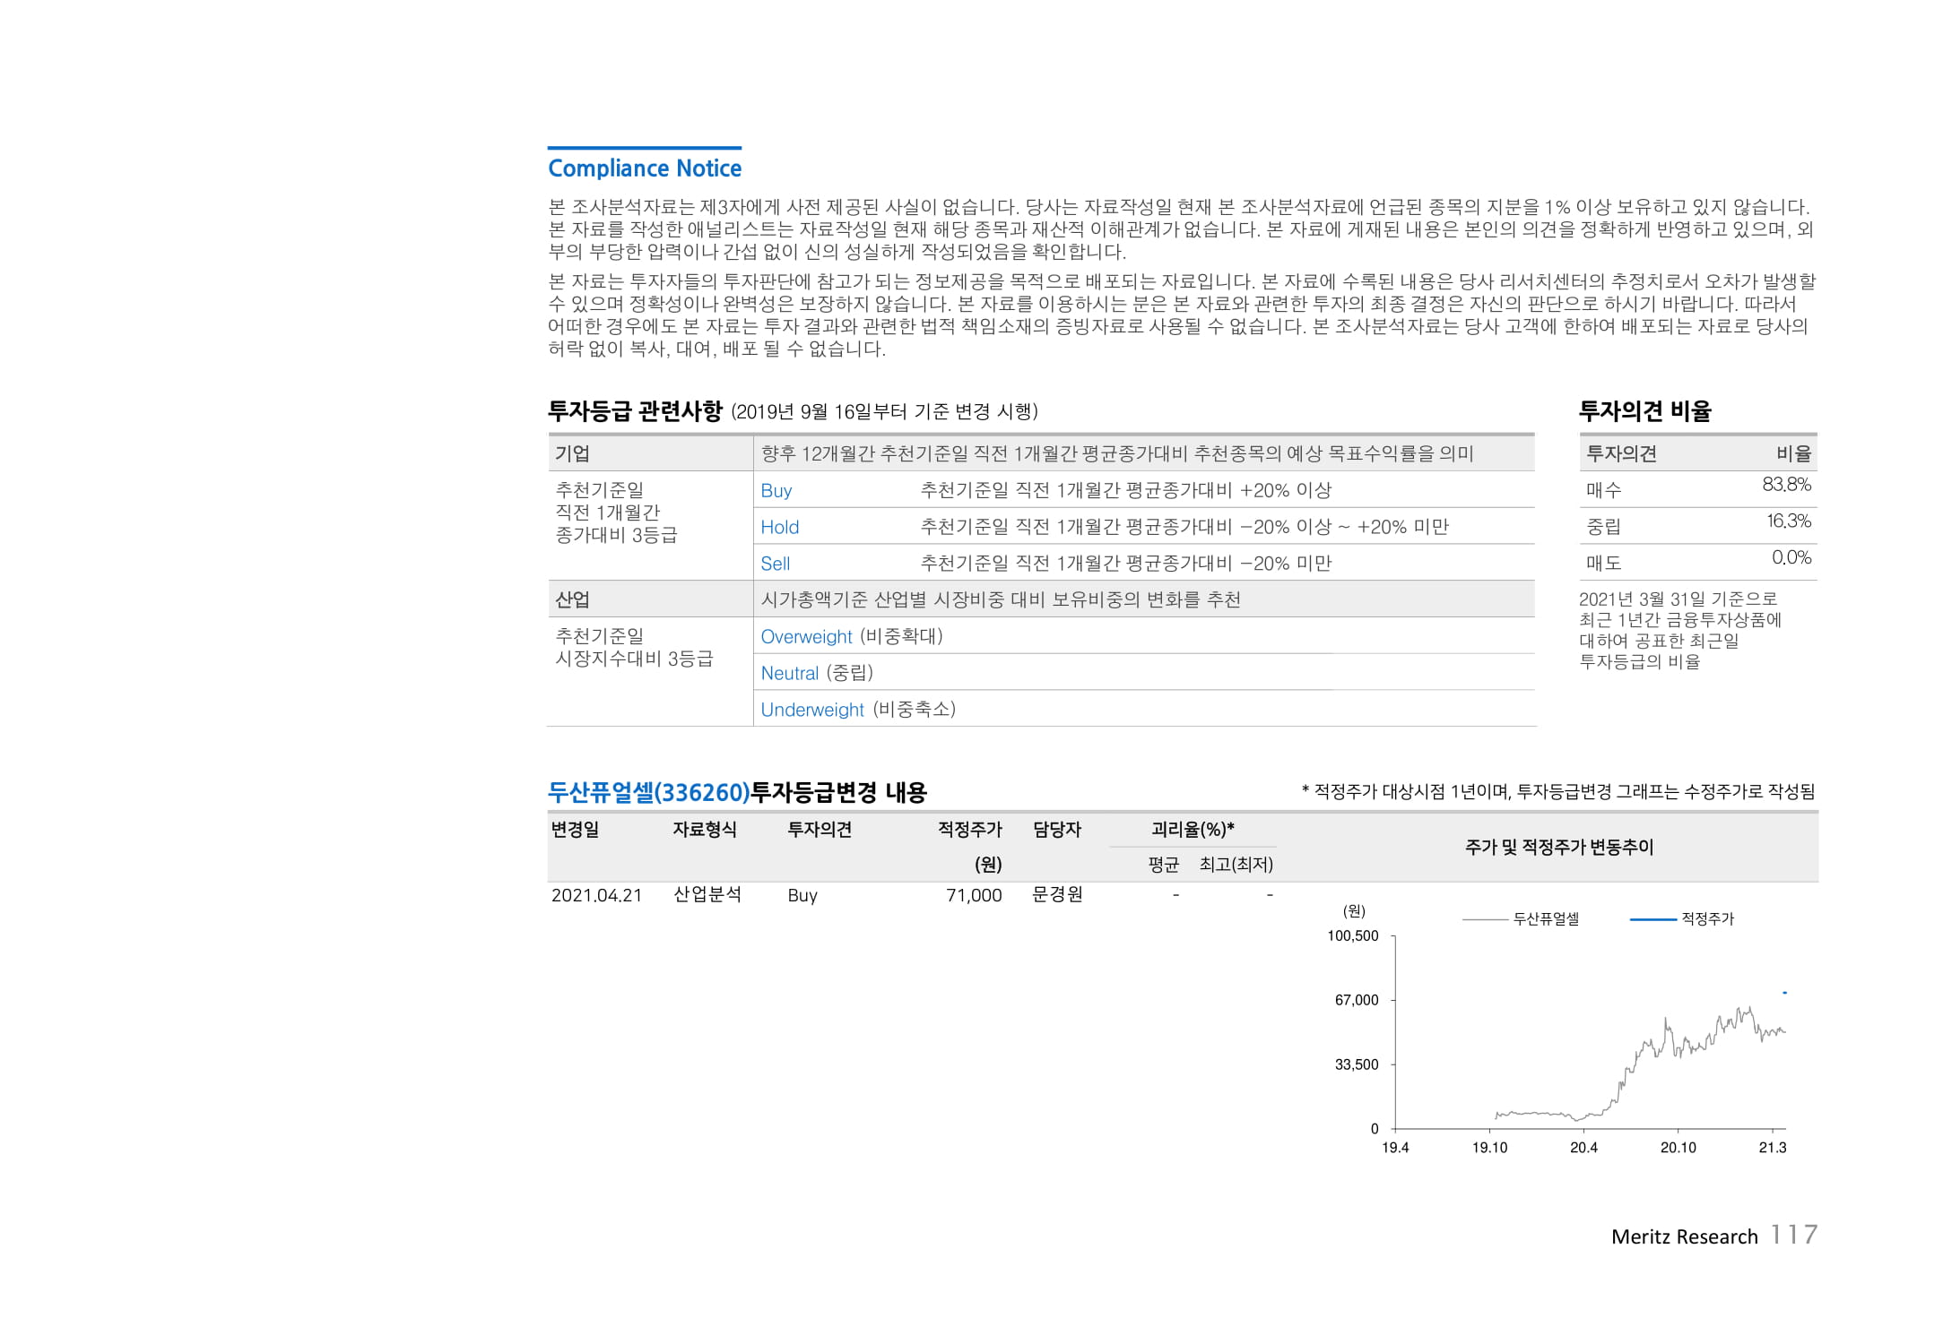Click the 변경일 column header
Viewport: 1943px width, 1344px height.
(575, 830)
